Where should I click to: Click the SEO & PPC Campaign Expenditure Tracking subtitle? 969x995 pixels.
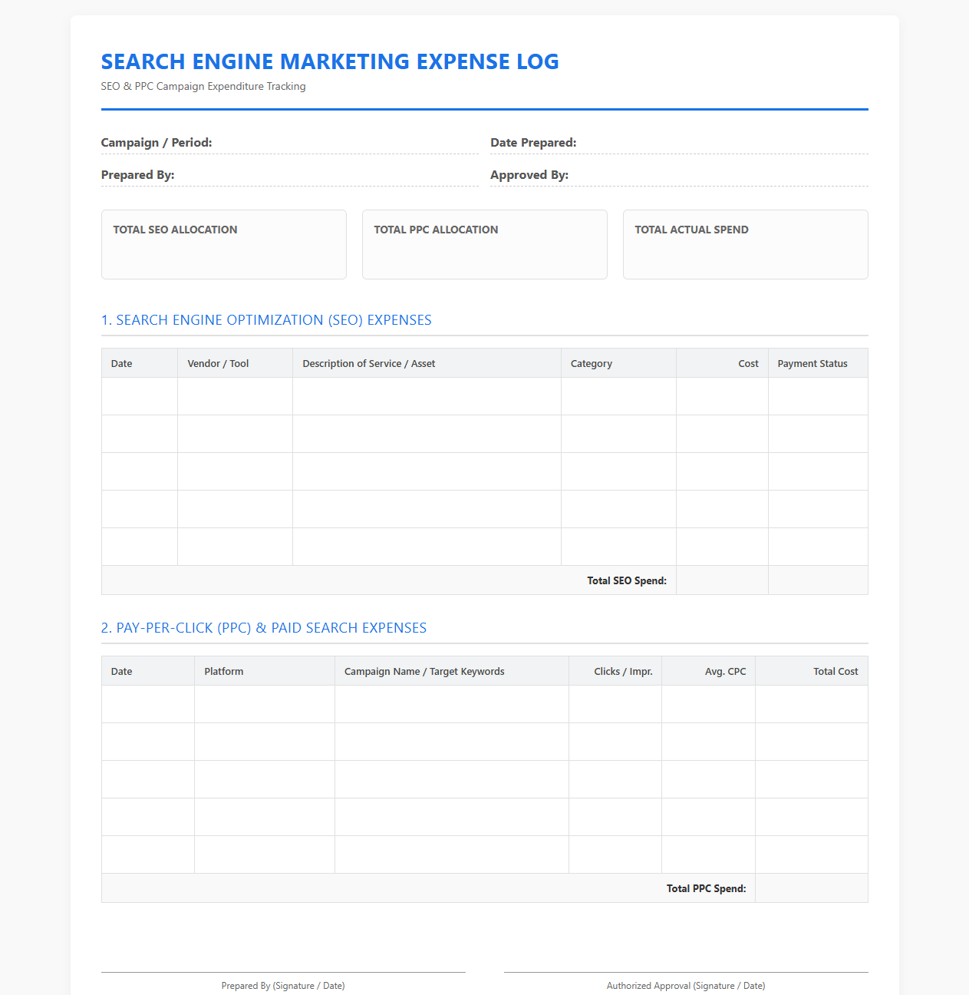203,86
